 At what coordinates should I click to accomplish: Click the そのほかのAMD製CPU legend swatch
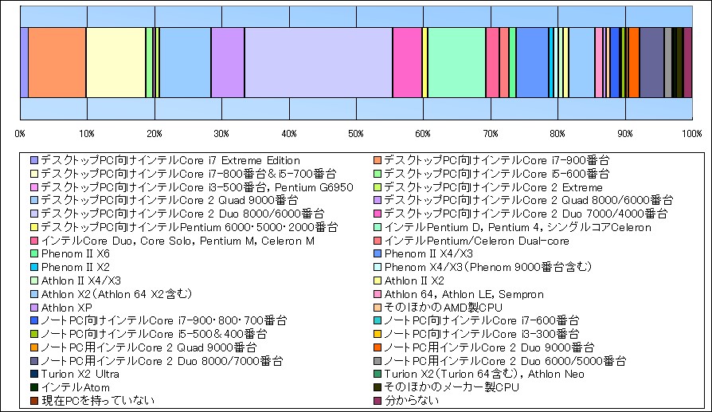click(378, 308)
